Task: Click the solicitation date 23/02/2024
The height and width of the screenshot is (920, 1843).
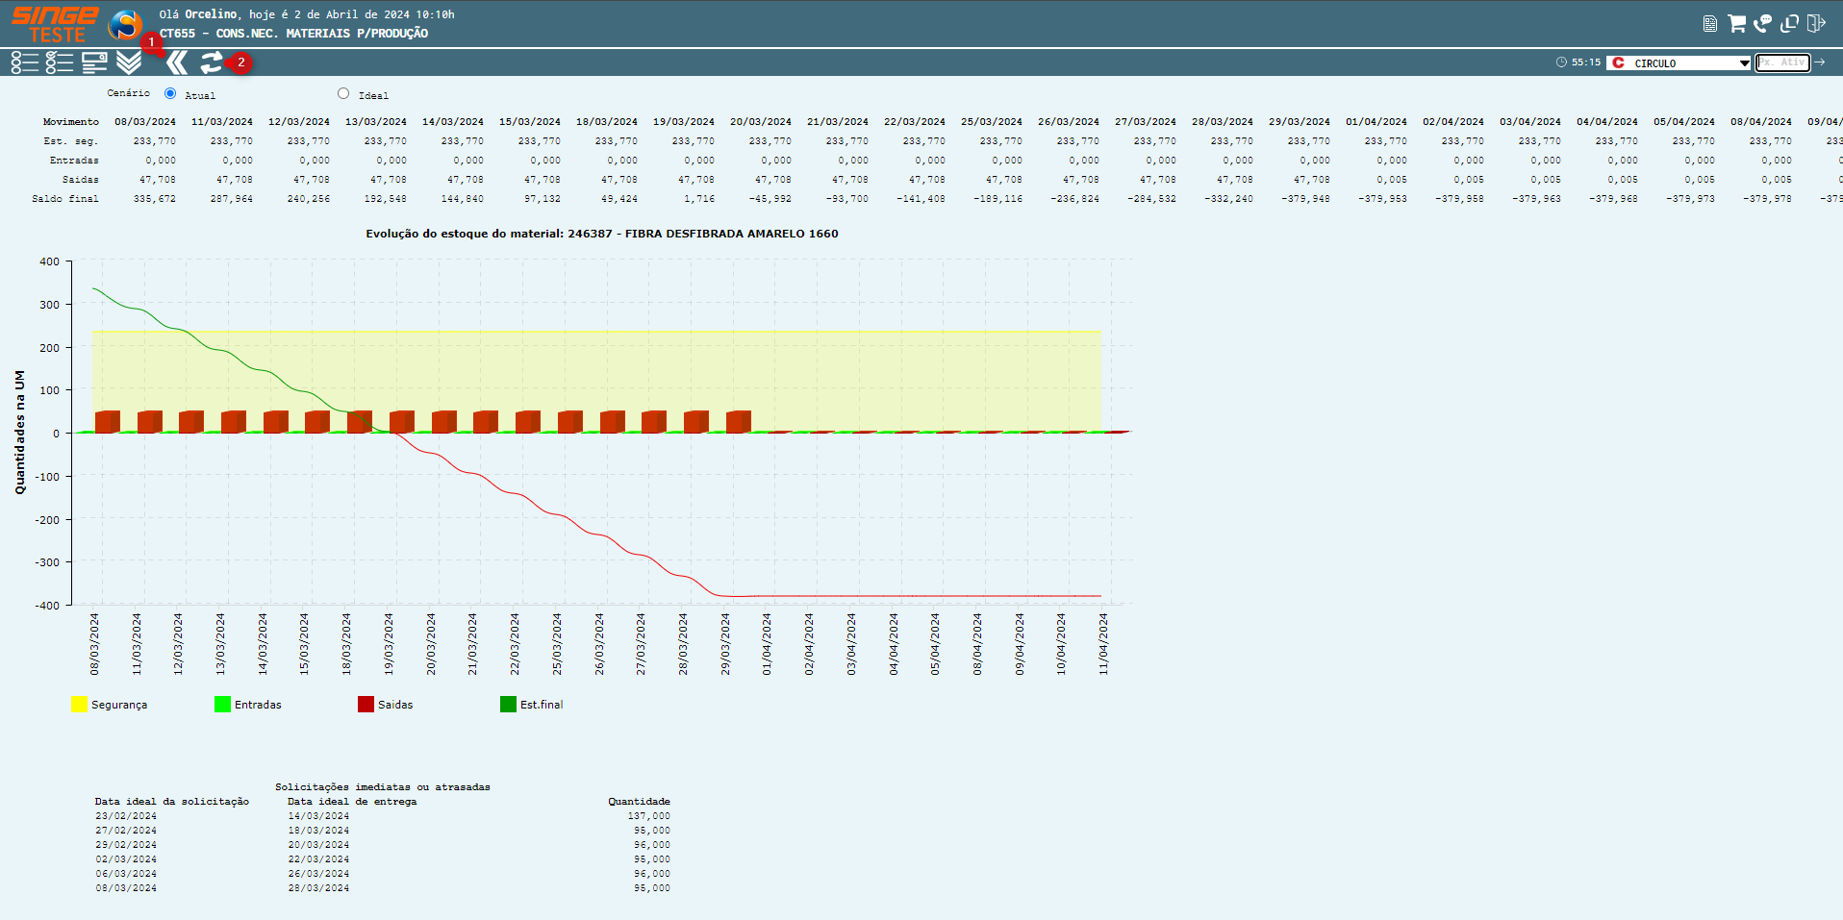Action: [x=126, y=816]
